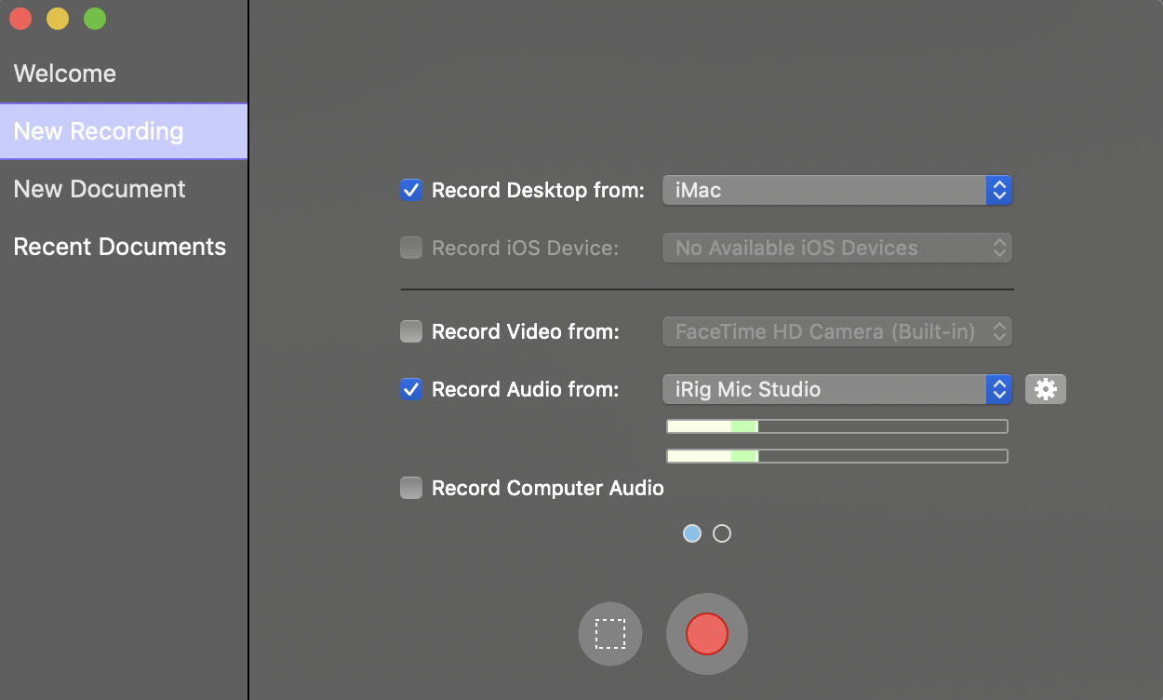Click the first page indicator dot
Viewport: 1163px width, 700px height.
pyautogui.click(x=692, y=533)
